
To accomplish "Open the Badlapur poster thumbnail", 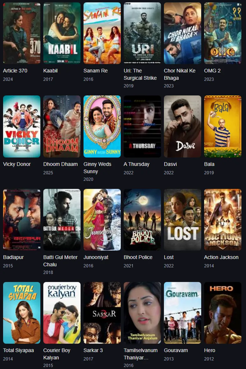I will point(22,220).
